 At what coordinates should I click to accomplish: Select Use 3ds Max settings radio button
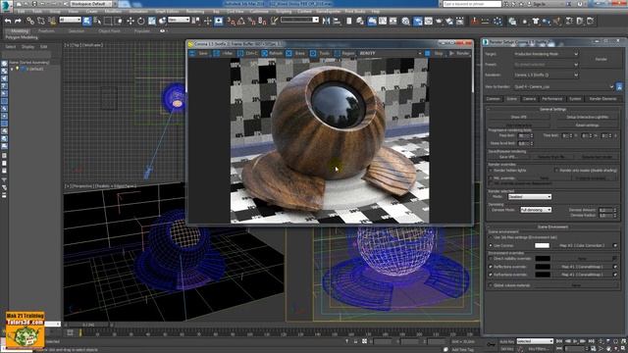click(x=491, y=237)
